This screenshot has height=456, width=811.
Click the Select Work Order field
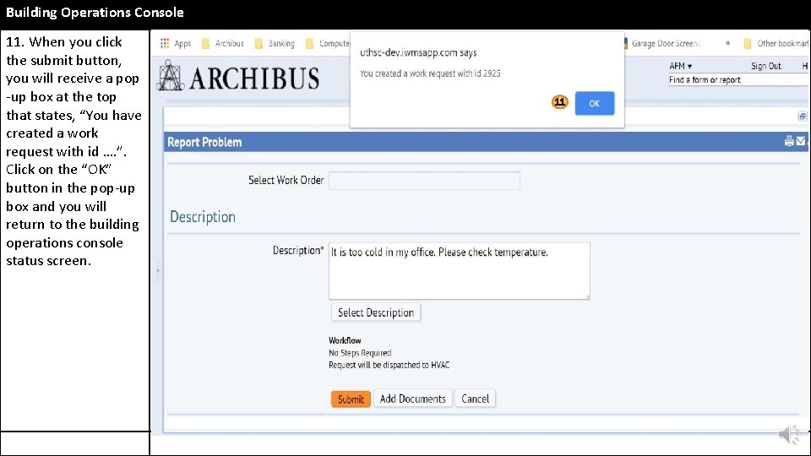click(424, 181)
